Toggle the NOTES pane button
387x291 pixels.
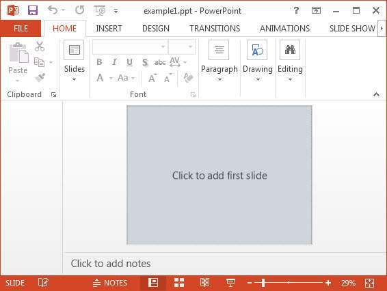tap(110, 283)
